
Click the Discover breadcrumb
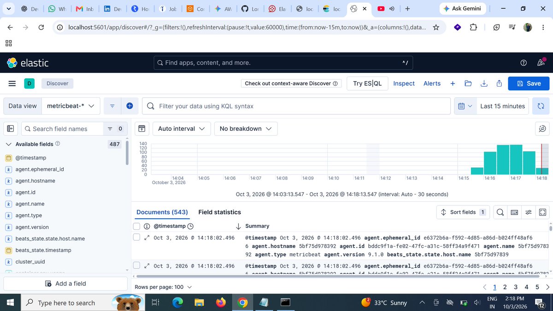pyautogui.click(x=57, y=83)
